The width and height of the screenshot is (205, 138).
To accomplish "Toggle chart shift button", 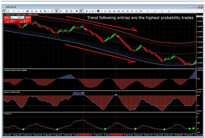I will click(x=81, y=11).
